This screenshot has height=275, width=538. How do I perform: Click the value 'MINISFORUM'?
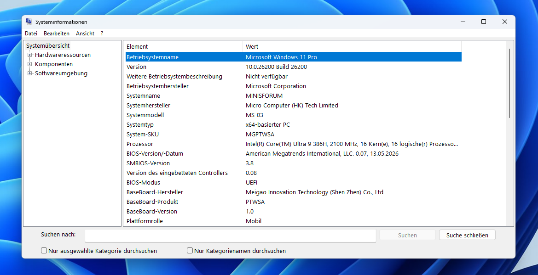(x=264, y=95)
